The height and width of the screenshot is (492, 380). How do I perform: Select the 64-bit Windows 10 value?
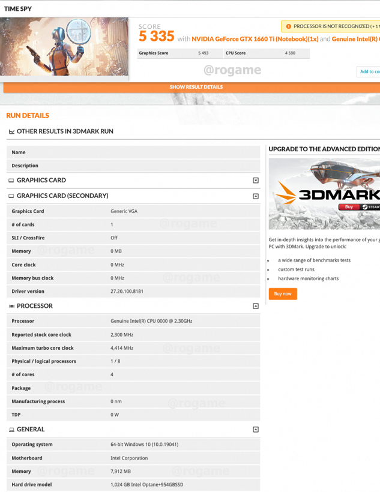pyautogui.click(x=145, y=445)
